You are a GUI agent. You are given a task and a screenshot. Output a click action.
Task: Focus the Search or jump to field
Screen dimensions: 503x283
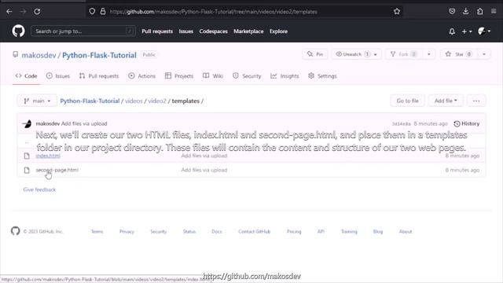click(x=83, y=31)
